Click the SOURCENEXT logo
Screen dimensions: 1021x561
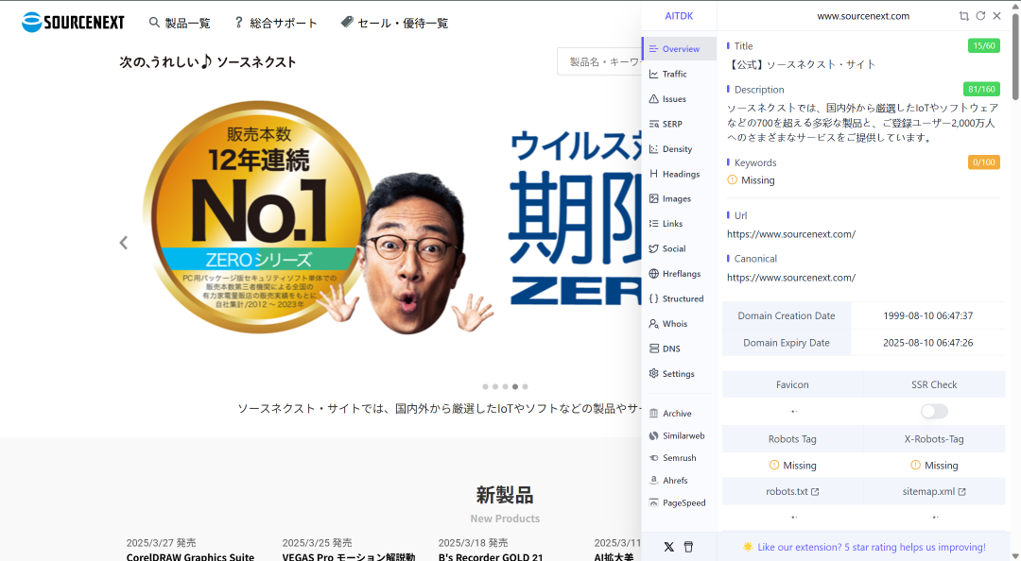point(73,22)
